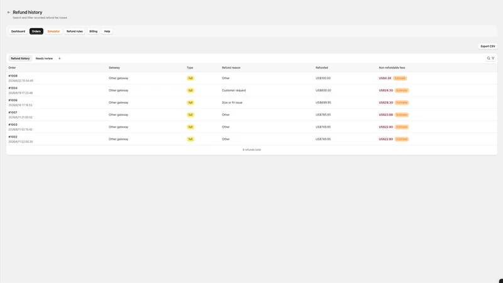Click the Estimate badge beside US$23.88

click(402, 115)
